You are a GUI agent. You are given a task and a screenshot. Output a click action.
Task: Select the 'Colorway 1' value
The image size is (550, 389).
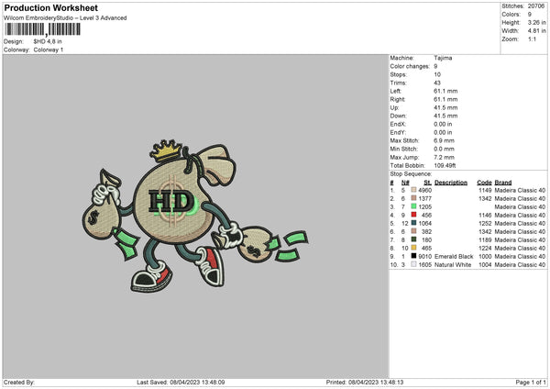coord(49,50)
